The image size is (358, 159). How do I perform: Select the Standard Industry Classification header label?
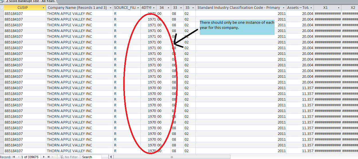click(x=238, y=8)
